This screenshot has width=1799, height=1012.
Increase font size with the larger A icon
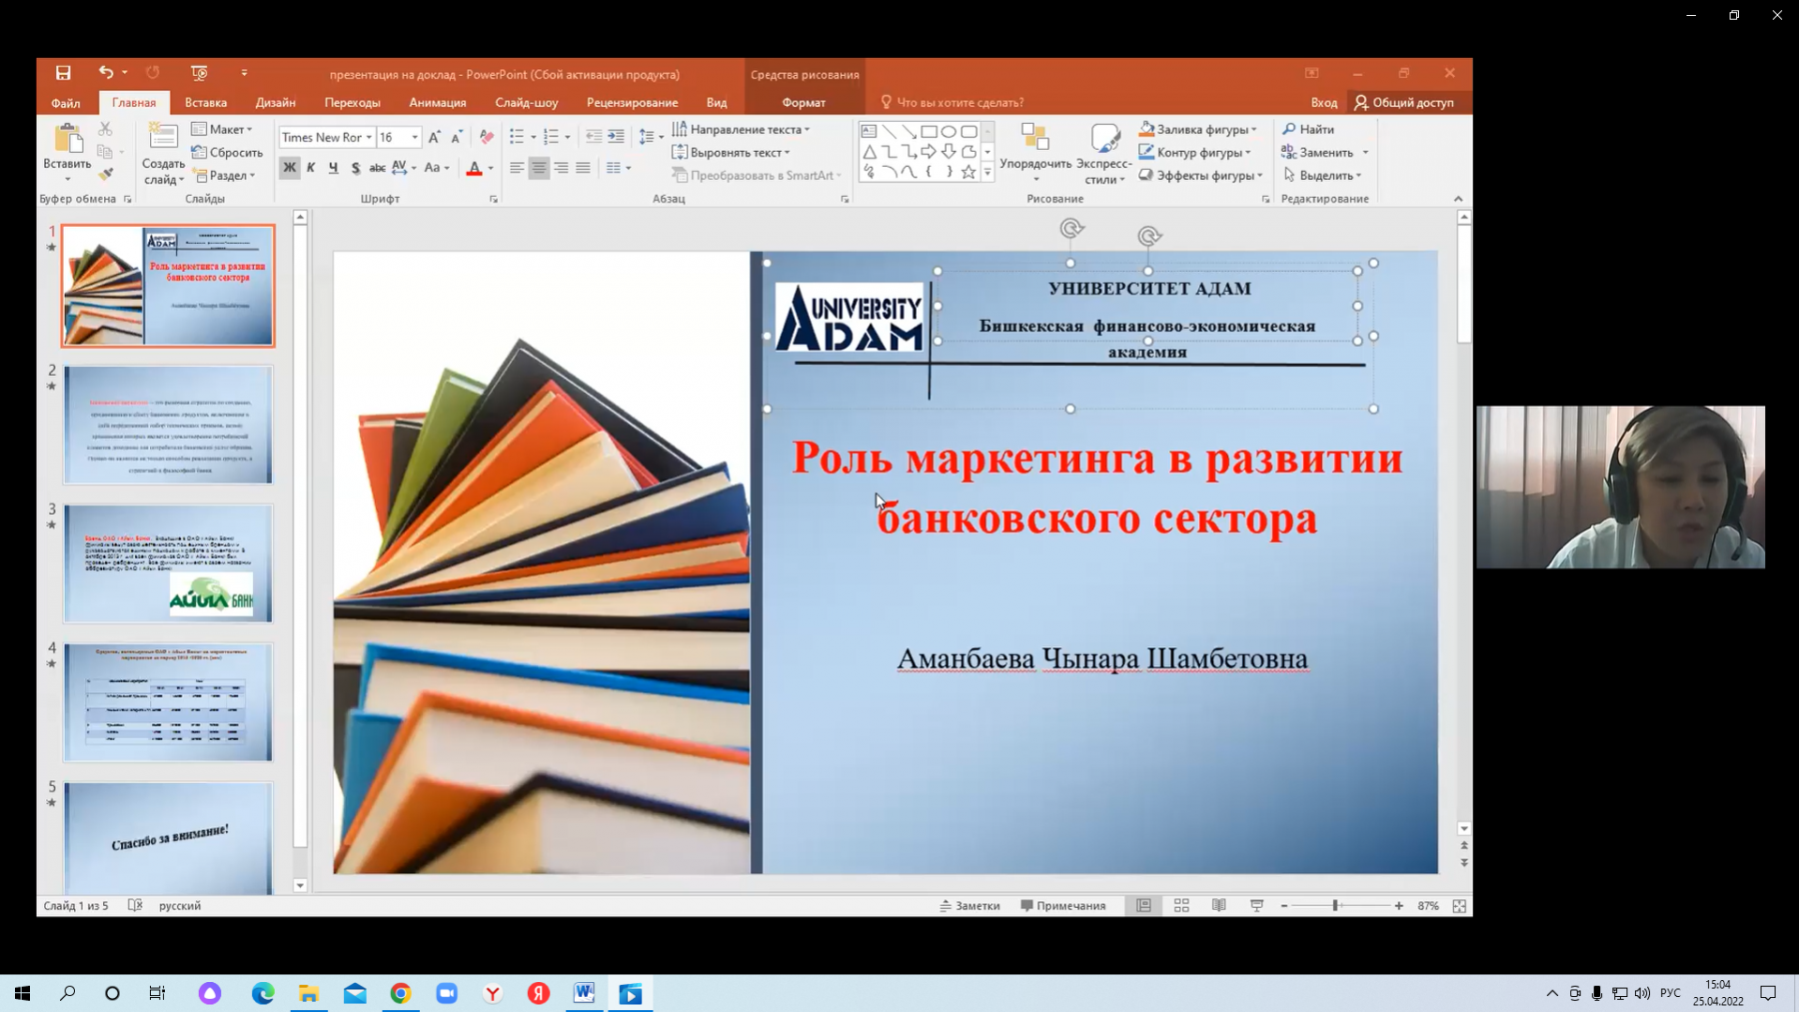click(x=434, y=137)
